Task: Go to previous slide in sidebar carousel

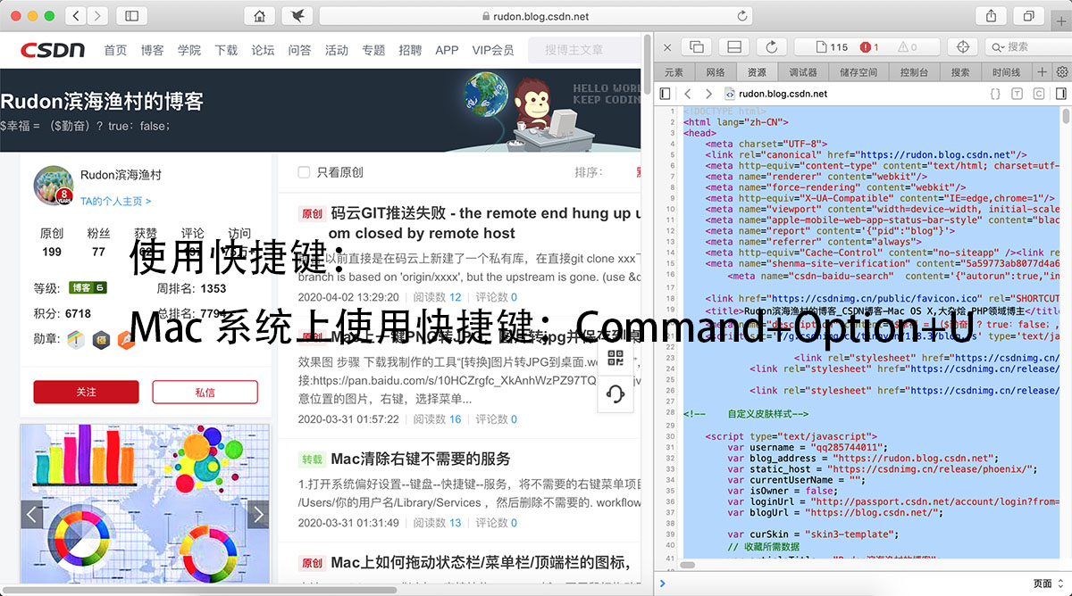Action: tap(32, 514)
